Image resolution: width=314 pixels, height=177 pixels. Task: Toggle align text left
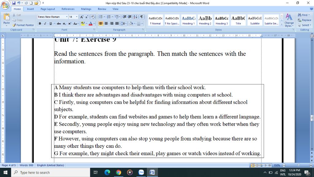(x=101, y=23)
